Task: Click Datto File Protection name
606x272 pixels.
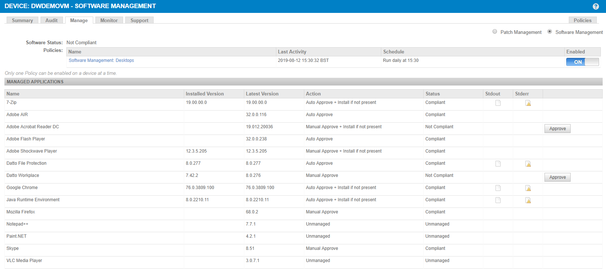Action: (26, 163)
